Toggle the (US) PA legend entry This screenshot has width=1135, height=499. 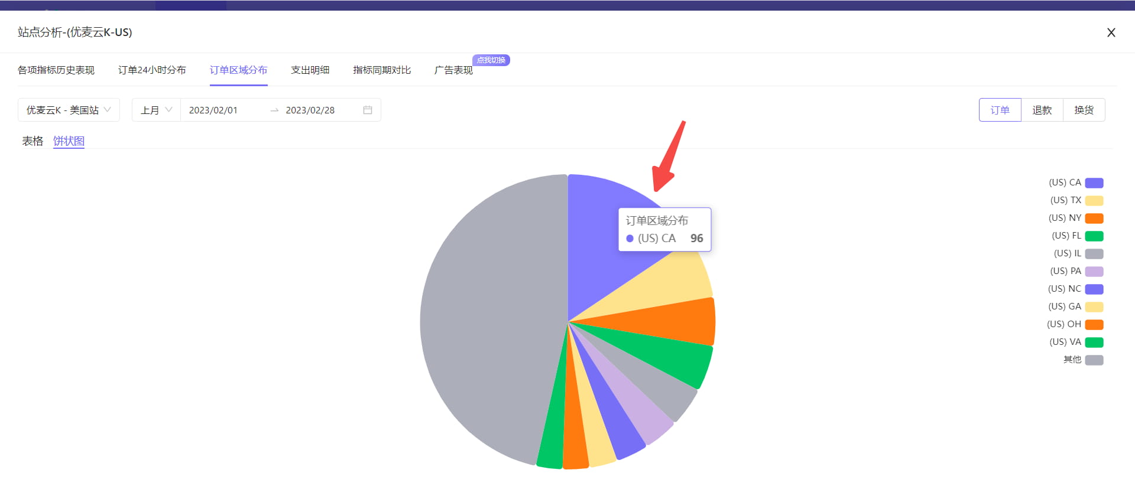(x=1076, y=271)
